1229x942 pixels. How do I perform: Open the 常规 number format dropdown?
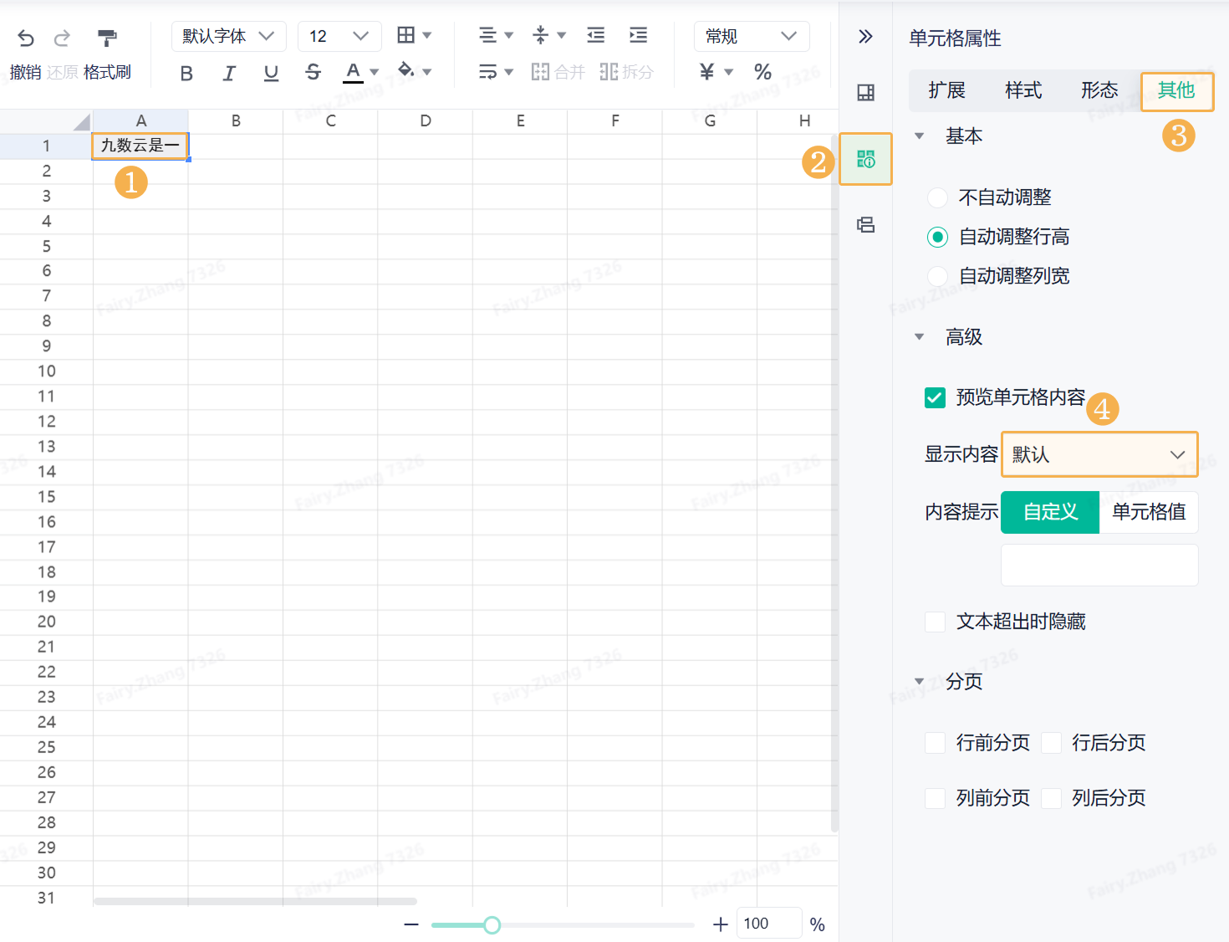pyautogui.click(x=752, y=36)
